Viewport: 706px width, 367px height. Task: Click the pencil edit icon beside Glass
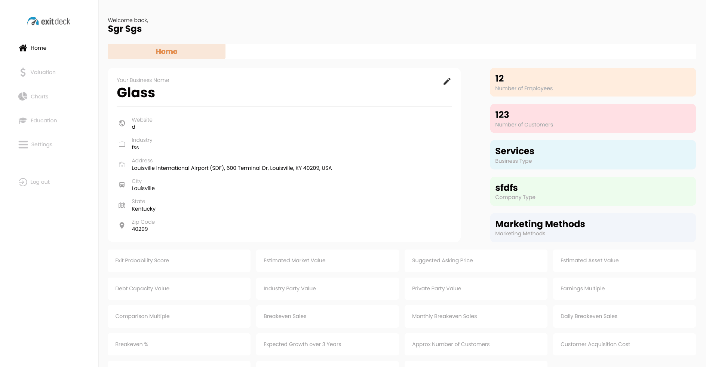(447, 82)
